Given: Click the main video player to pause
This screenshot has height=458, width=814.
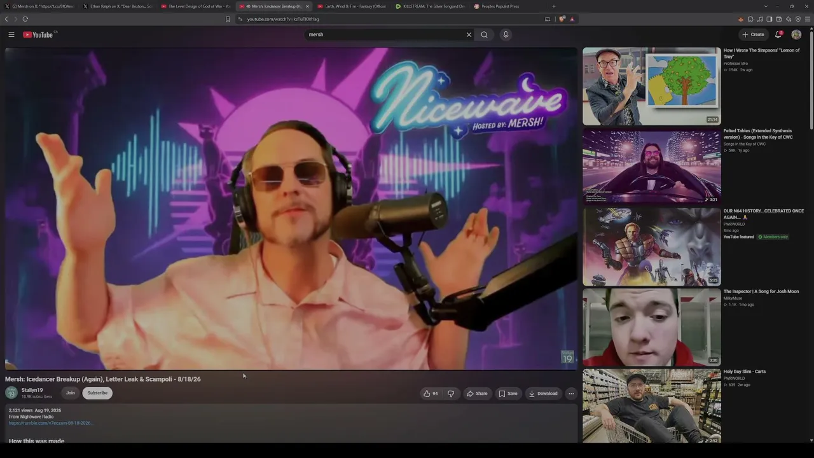Looking at the screenshot, I should 291,209.
